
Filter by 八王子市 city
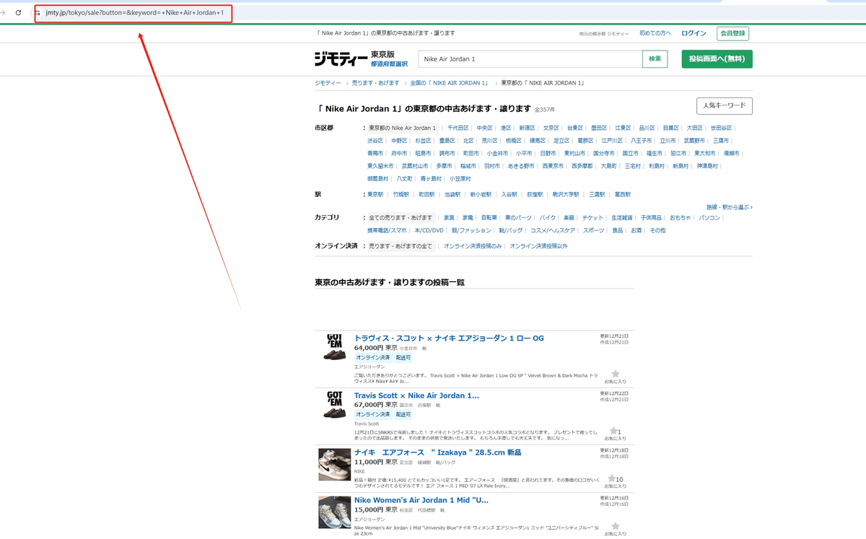(641, 141)
